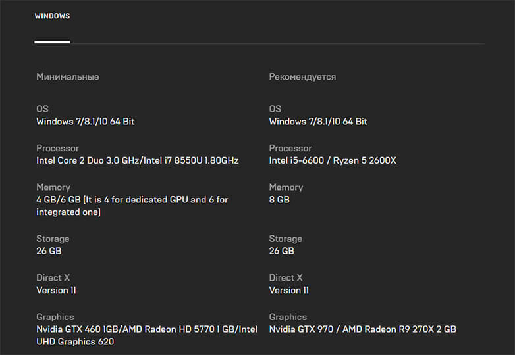Click the recommended Memory label
Screen dimensions: 515x355
(x=286, y=187)
